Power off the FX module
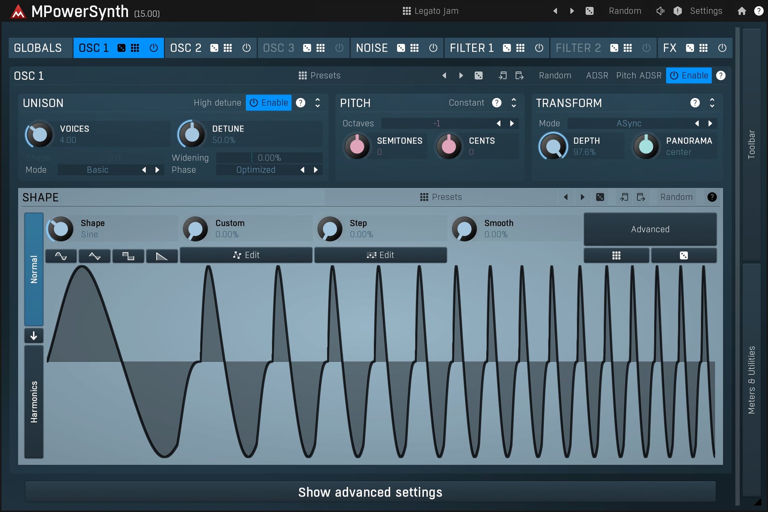Viewport: 768px width, 512px height. (722, 48)
